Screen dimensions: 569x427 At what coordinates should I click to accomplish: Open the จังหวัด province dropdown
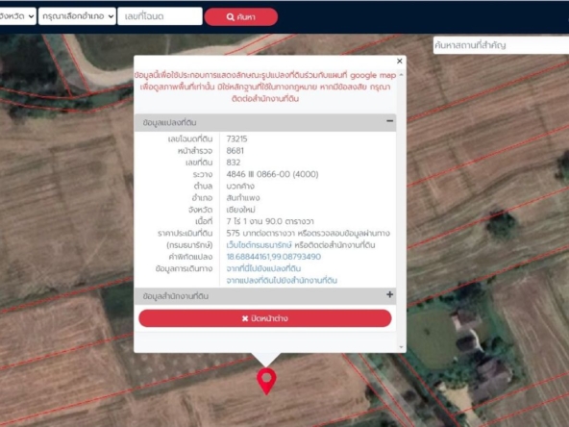(x=17, y=16)
